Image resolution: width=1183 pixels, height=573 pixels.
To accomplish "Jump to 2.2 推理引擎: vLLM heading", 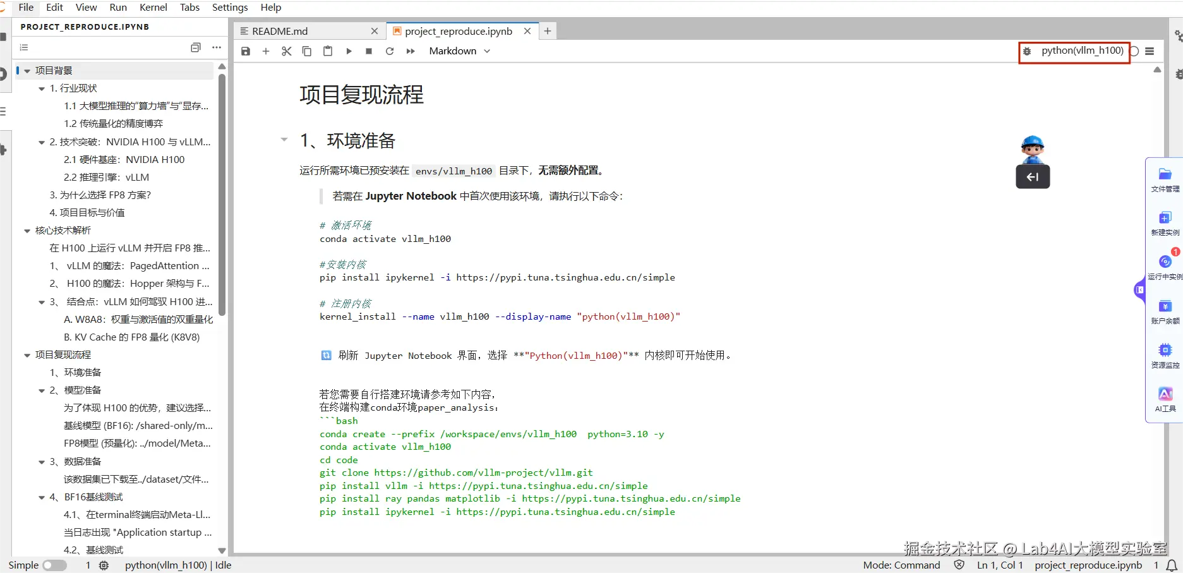I will [x=107, y=178].
